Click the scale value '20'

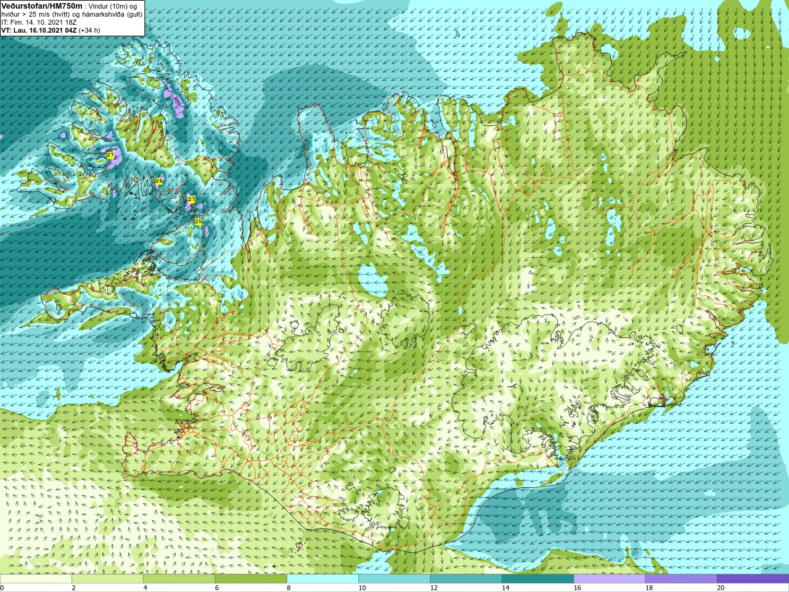[x=721, y=588]
